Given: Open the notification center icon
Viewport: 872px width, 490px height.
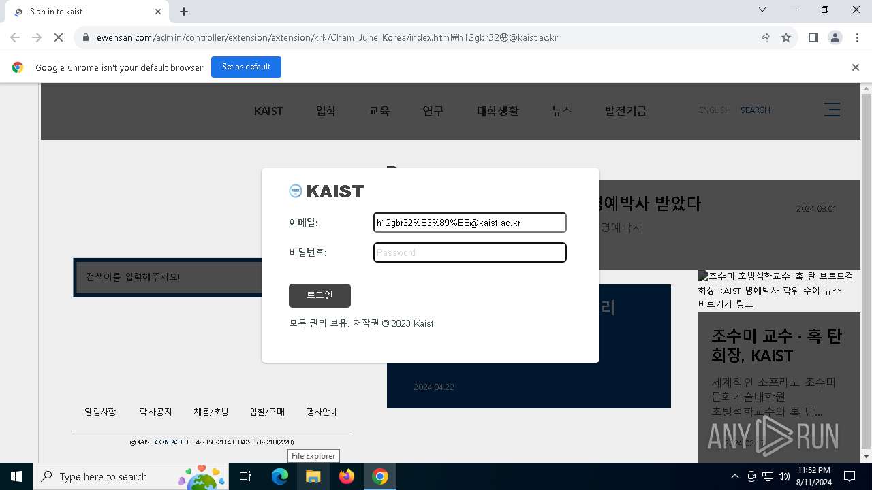Looking at the screenshot, I should [x=850, y=476].
